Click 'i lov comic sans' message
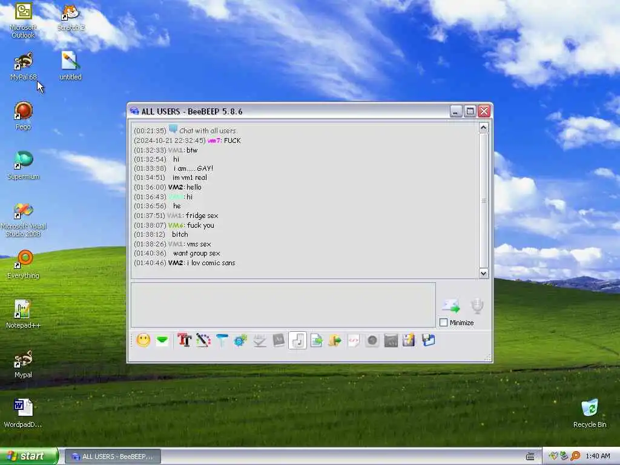 click(x=211, y=263)
